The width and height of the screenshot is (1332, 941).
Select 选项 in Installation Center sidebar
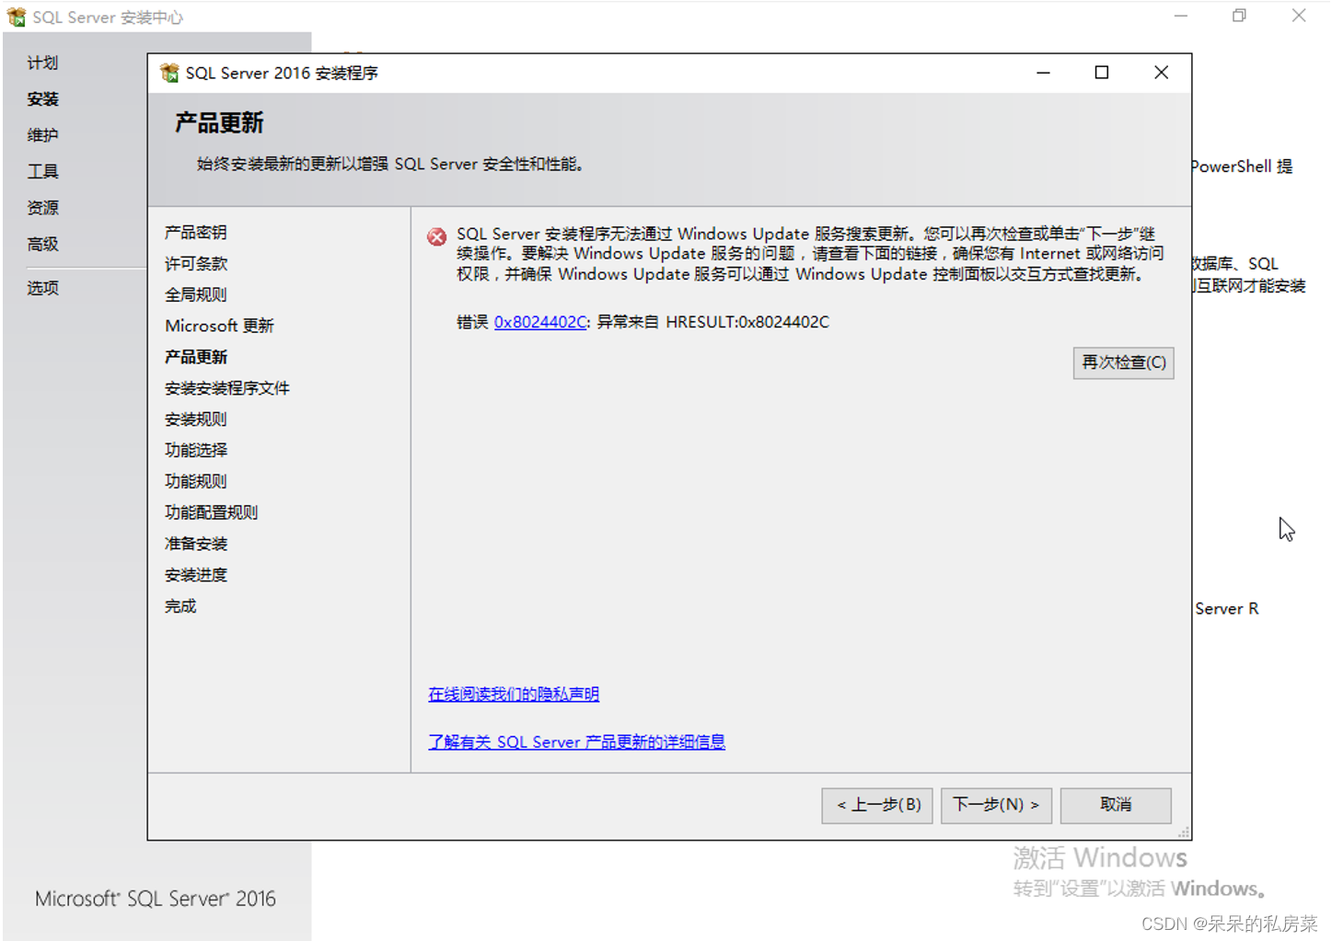pyautogui.click(x=42, y=288)
